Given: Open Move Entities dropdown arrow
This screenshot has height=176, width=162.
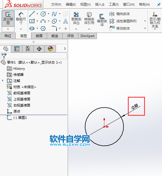Looking at the screenshot, I should tap(145, 28).
